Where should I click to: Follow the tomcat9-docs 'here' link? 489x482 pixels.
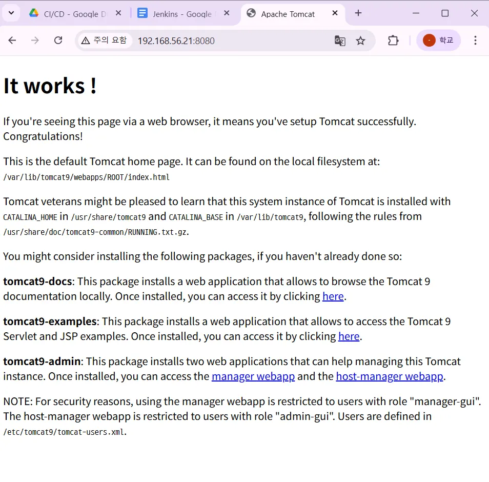(333, 296)
